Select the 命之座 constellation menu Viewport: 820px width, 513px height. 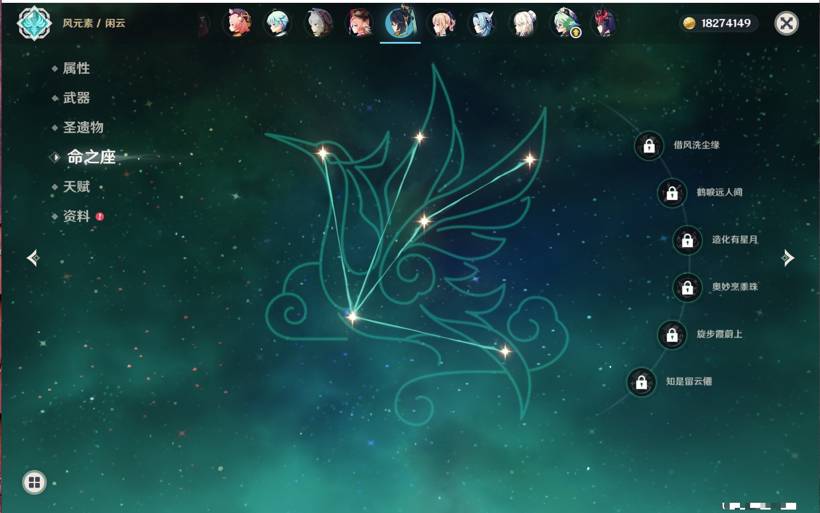tap(91, 157)
